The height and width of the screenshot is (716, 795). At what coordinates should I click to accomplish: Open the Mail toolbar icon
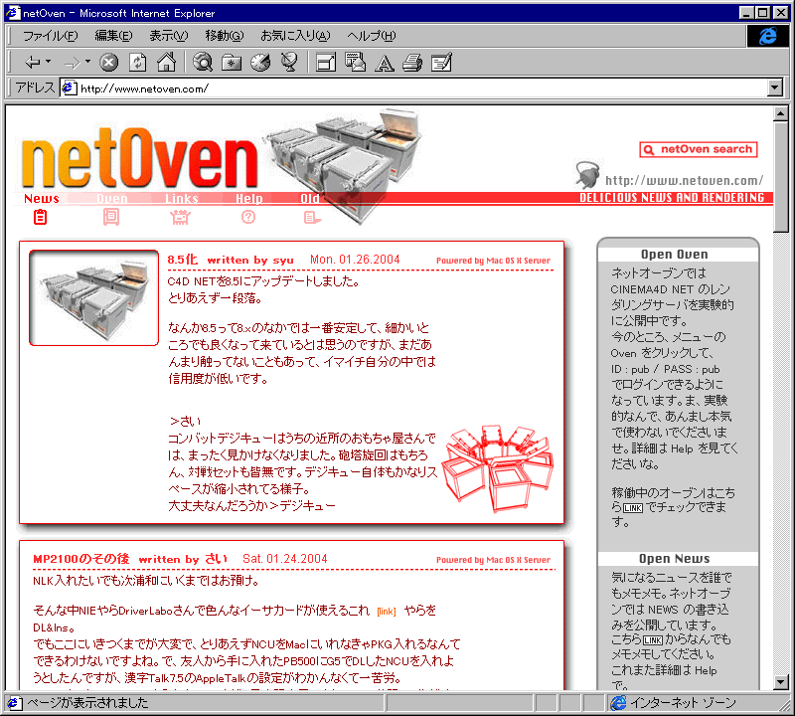355,63
